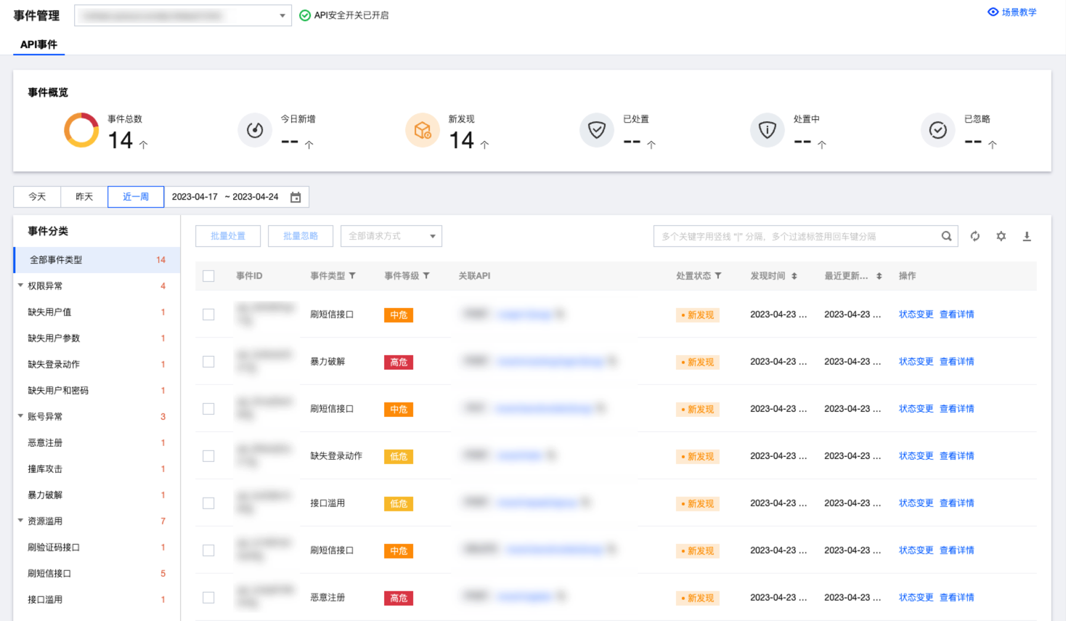The height and width of the screenshot is (621, 1066).
Task: Click filter icon next to 事件类型
Action: [352, 276]
